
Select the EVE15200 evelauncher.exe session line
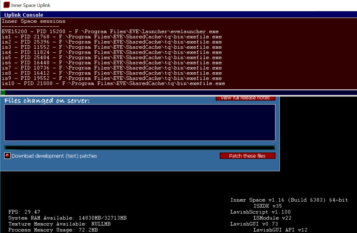110,31
